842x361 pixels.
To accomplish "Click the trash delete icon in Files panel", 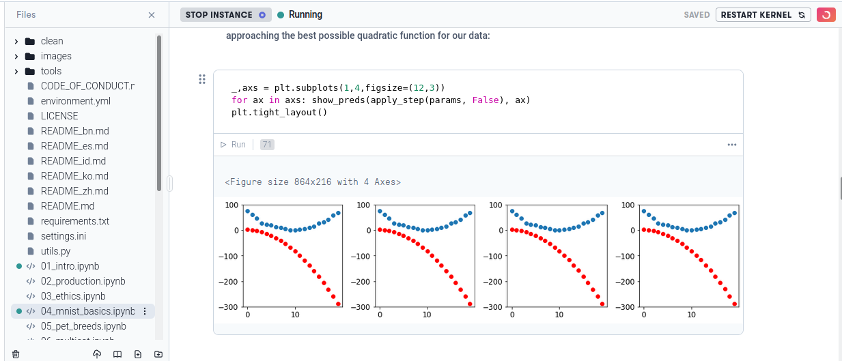I will click(16, 354).
